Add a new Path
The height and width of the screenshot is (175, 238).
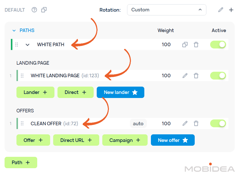(x=21, y=162)
